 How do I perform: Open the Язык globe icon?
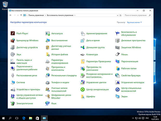[x=48, y=103]
